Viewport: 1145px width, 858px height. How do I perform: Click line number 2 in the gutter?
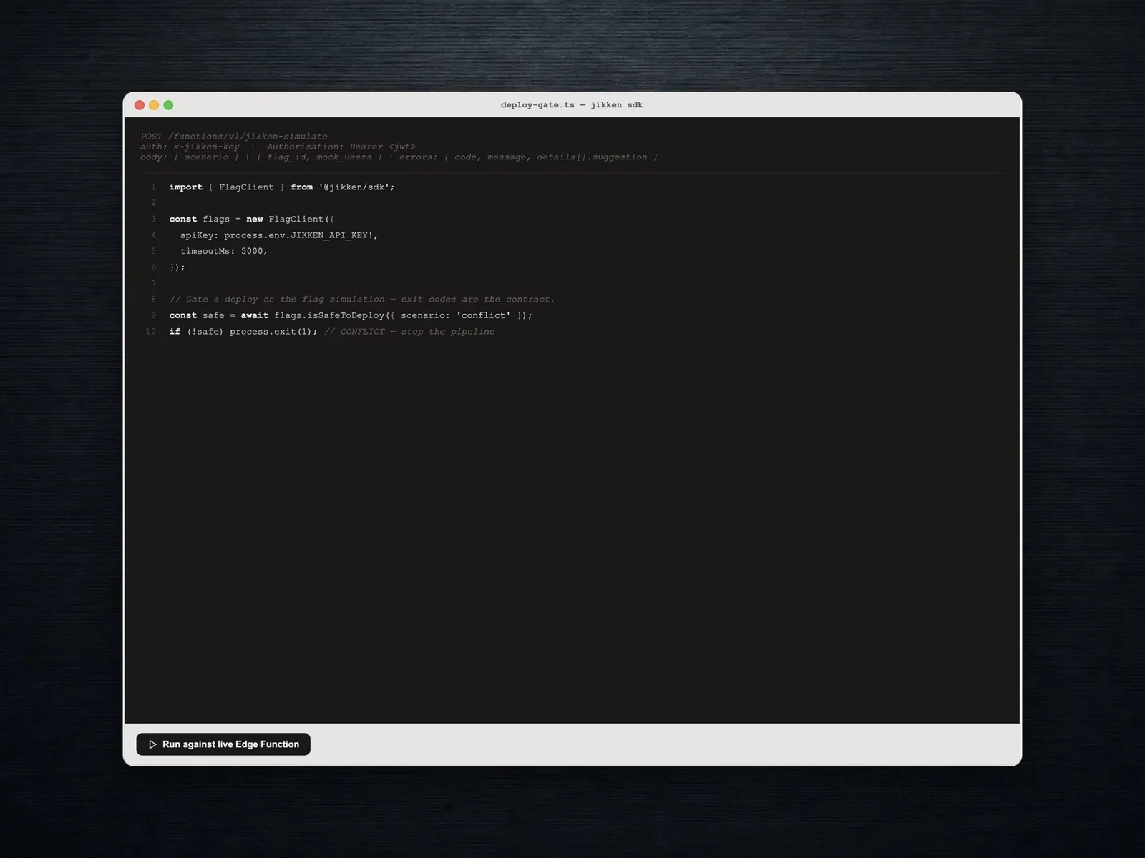pos(153,203)
